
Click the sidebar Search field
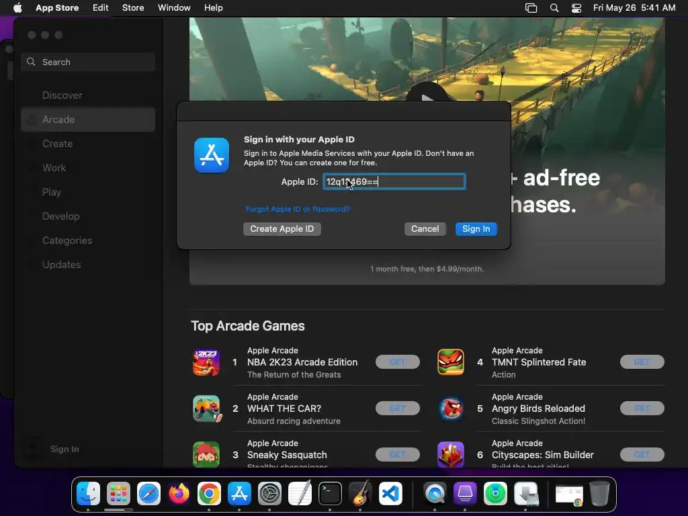pos(88,62)
